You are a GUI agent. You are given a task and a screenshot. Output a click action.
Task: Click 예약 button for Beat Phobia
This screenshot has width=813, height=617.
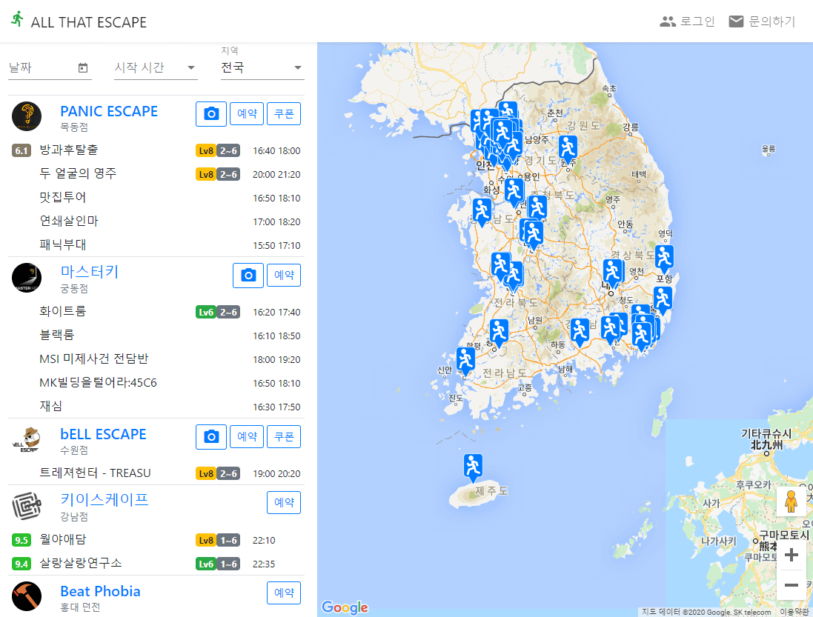pos(284,593)
